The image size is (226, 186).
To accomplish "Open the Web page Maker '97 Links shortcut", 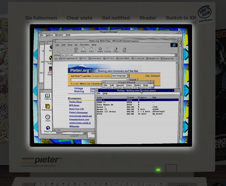I will pyautogui.click(x=69, y=58).
